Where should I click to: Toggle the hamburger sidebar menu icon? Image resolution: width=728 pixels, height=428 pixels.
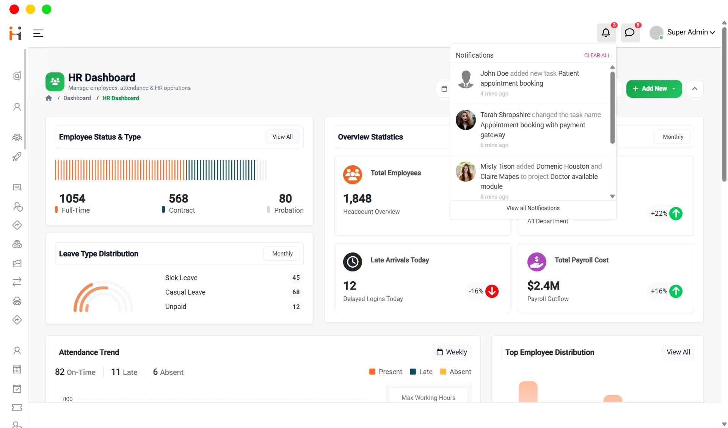38,33
